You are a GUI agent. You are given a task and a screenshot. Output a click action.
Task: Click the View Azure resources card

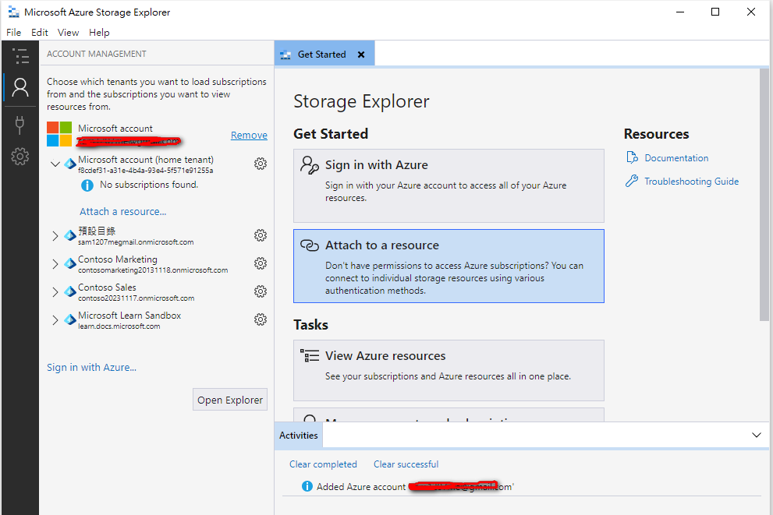tap(449, 370)
